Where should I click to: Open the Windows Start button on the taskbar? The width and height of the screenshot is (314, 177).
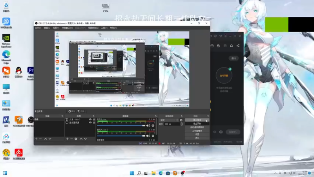tap(132, 173)
